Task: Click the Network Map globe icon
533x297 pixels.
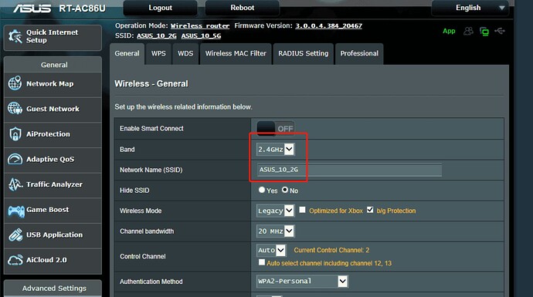Action: click(x=15, y=83)
